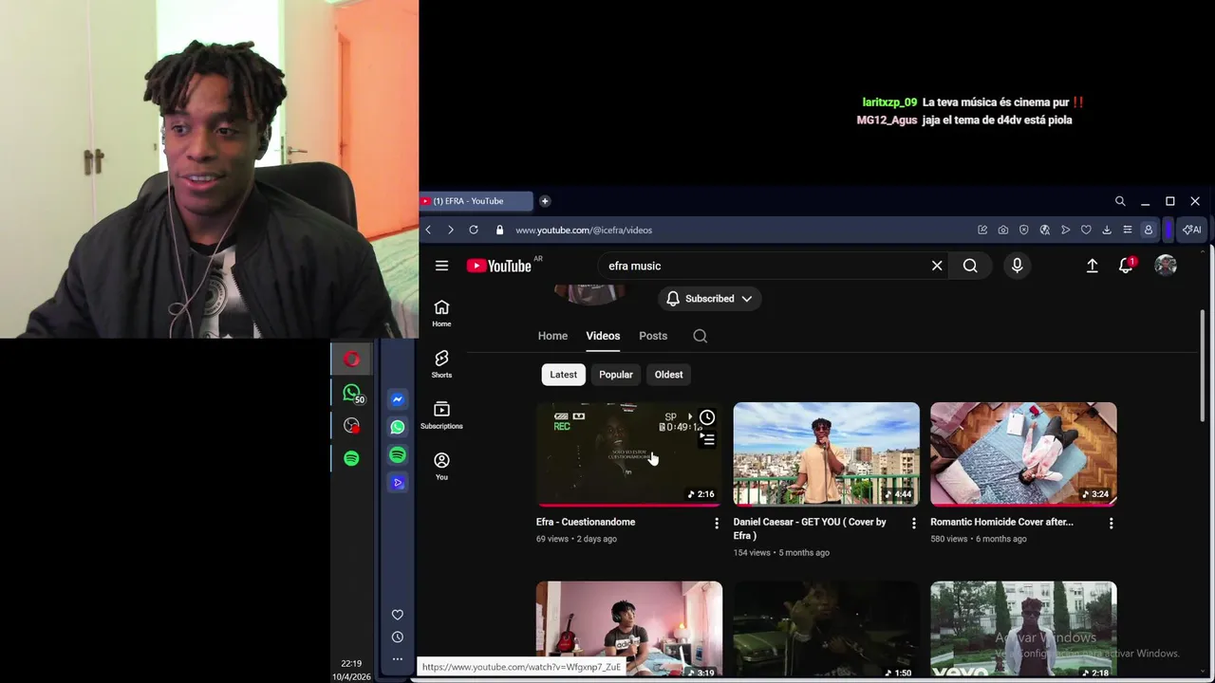
Task: Open Messenger in Opera sidebar
Action: click(x=398, y=399)
